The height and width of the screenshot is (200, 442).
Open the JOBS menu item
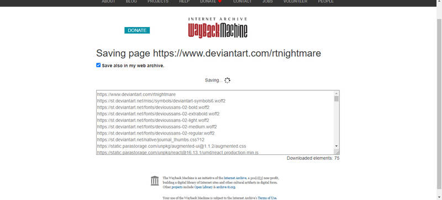click(267, 2)
